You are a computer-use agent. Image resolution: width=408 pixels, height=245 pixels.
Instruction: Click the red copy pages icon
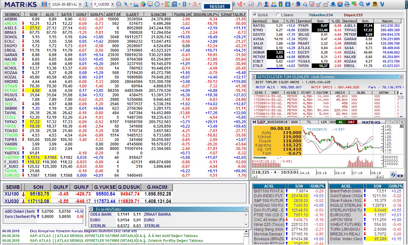298,4
